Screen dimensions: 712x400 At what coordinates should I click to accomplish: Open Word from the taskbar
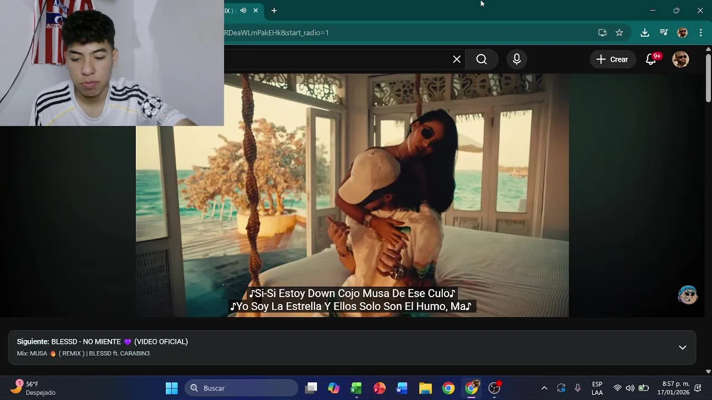[x=402, y=388]
